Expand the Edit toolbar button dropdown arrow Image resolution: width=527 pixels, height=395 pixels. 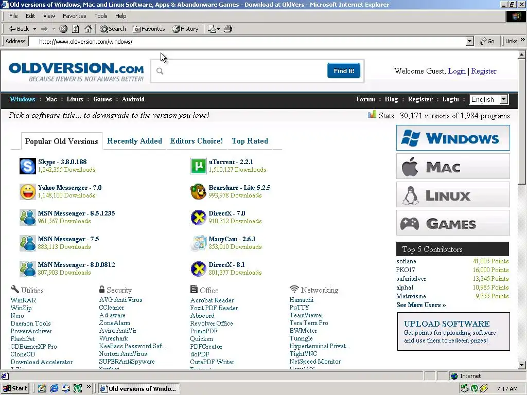click(218, 29)
